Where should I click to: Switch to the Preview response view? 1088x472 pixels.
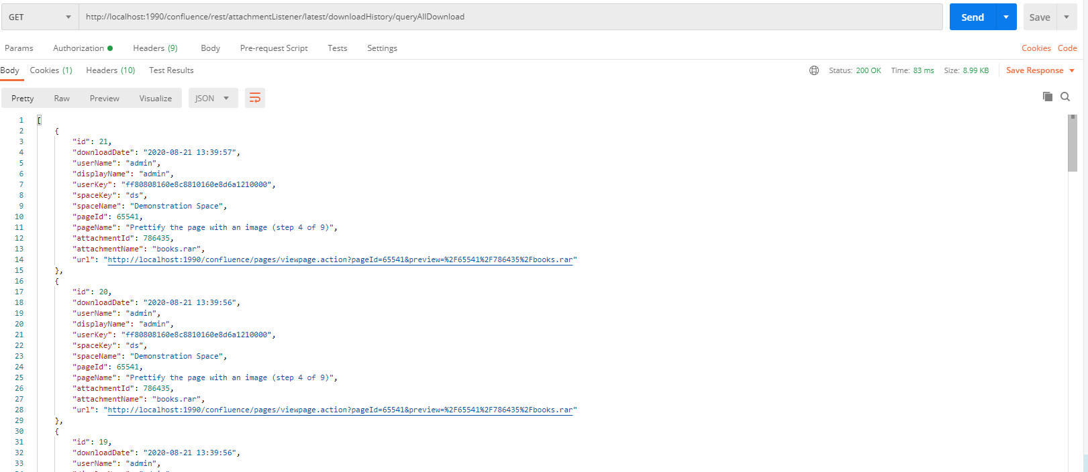pyautogui.click(x=105, y=99)
